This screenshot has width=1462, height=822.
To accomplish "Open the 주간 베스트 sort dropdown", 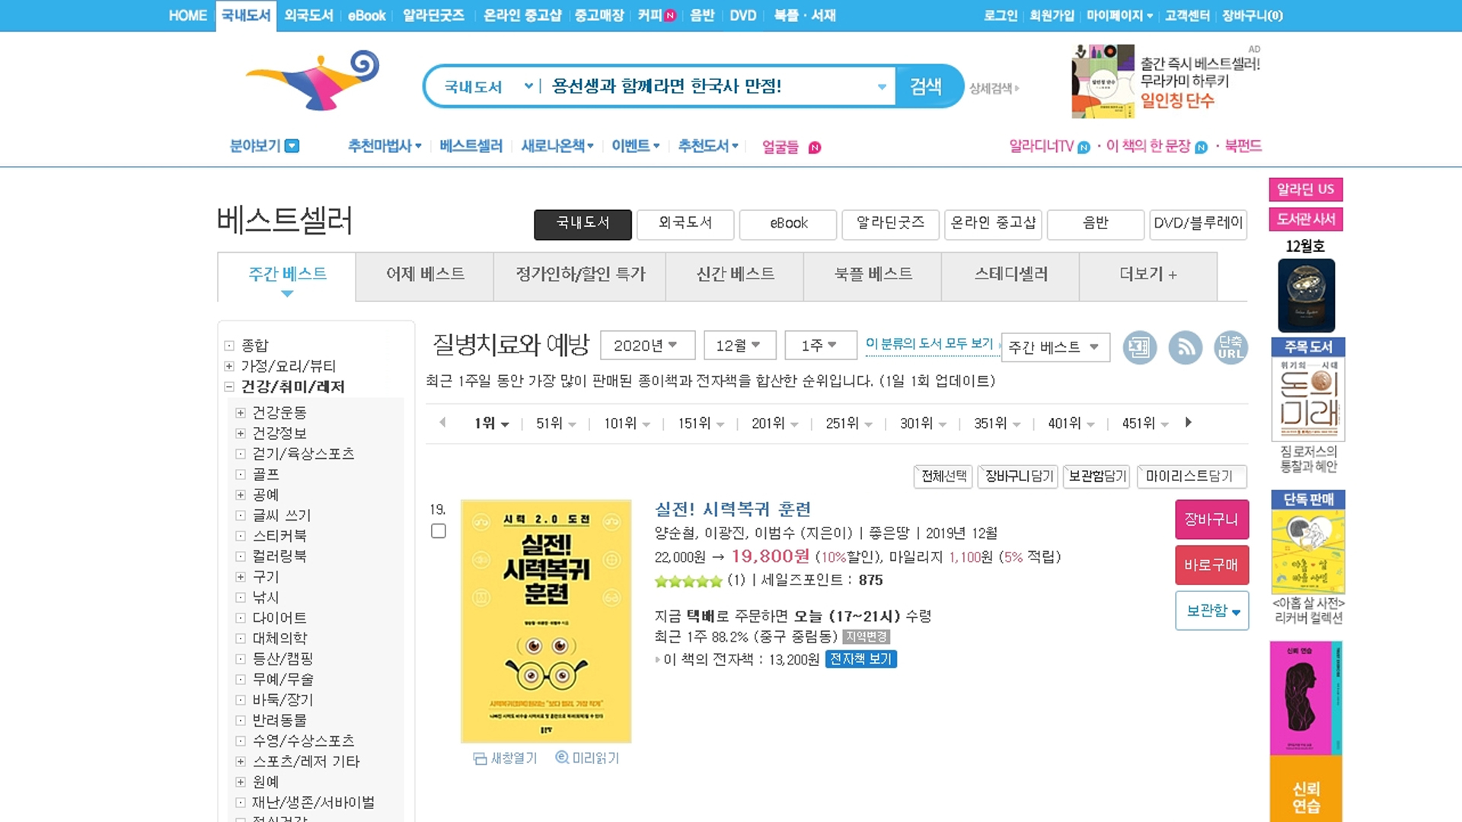I will (1055, 347).
